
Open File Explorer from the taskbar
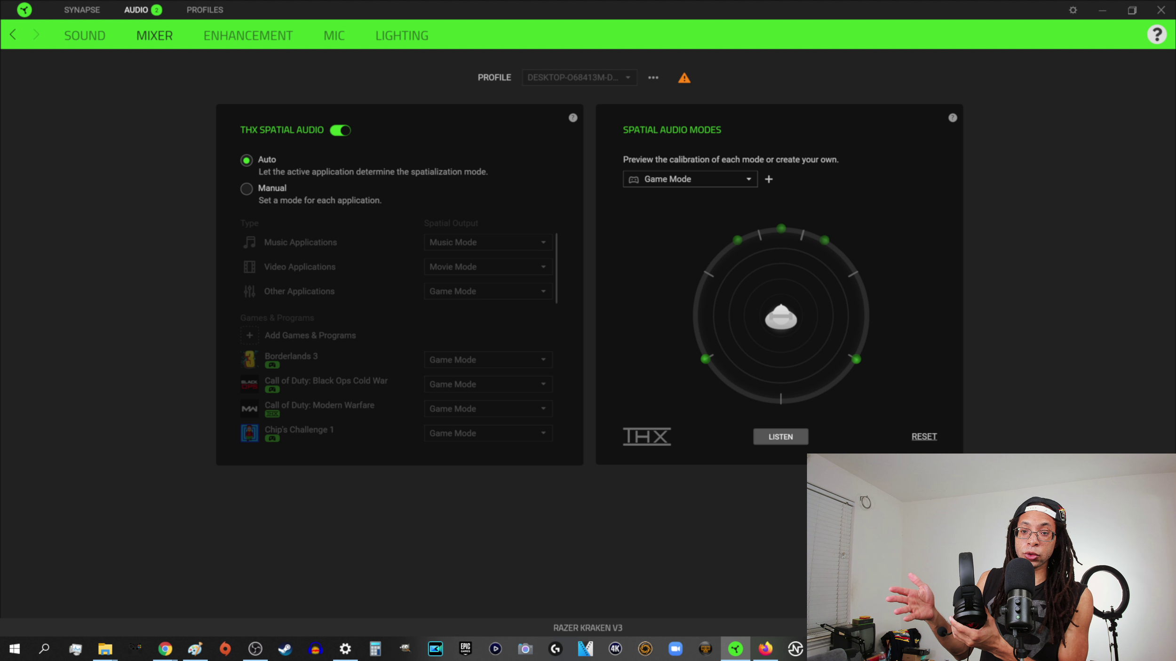click(x=105, y=649)
